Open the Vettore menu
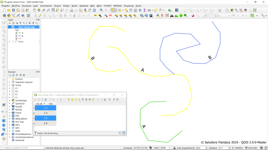 (66, 6)
